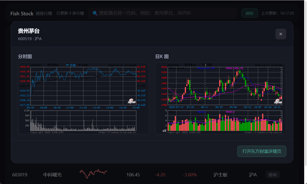Image resolution: width=307 pixels, height=184 pixels.
Task: Click the Sina logo watermark in 分时图 chart
Action: pyautogui.click(x=131, y=101)
